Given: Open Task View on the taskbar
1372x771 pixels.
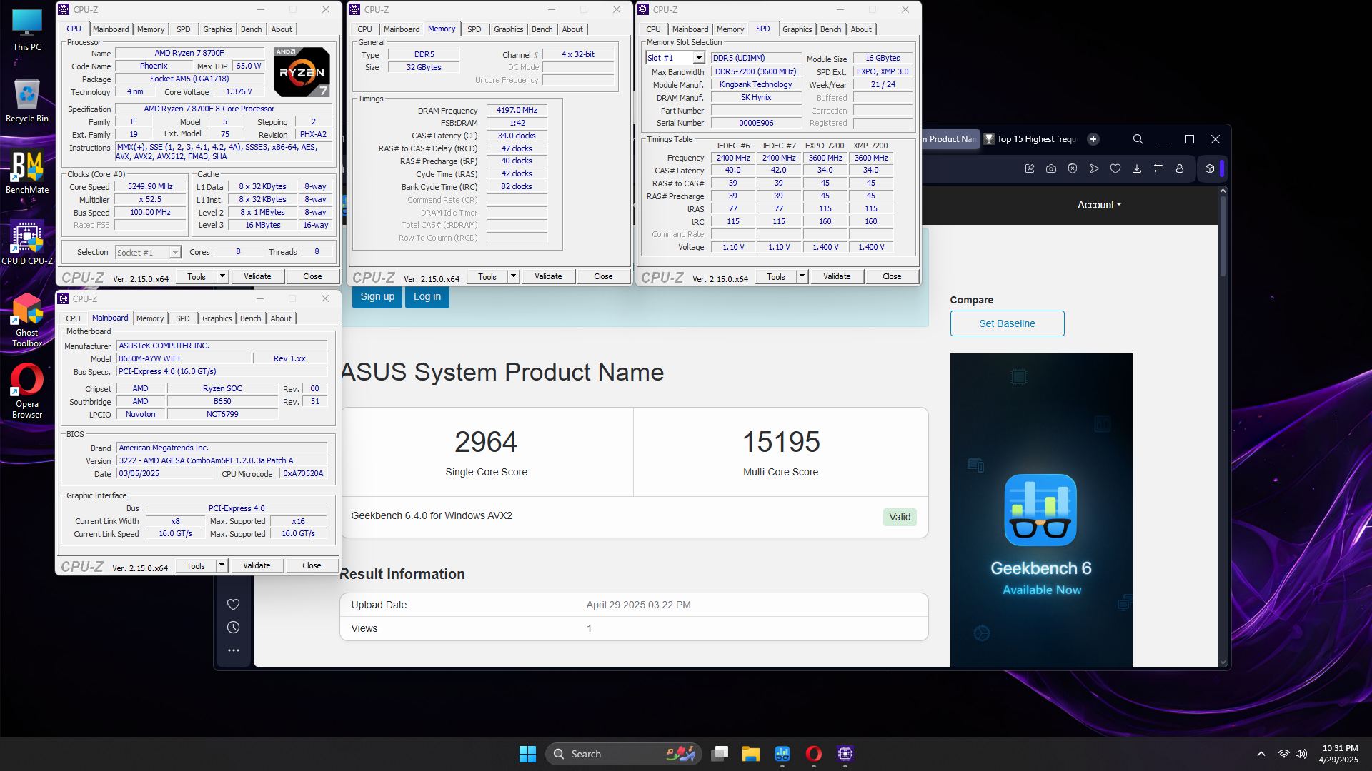Looking at the screenshot, I should (720, 754).
